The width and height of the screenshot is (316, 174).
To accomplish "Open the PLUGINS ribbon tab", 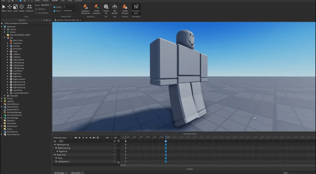I will coord(78,1).
